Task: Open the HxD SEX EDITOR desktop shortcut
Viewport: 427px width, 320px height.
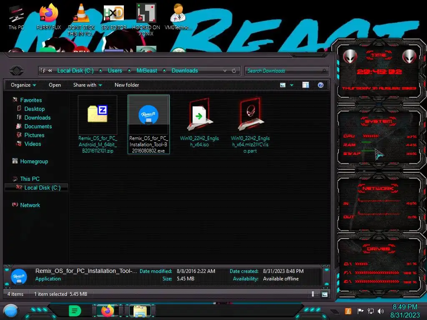Action: (113, 17)
